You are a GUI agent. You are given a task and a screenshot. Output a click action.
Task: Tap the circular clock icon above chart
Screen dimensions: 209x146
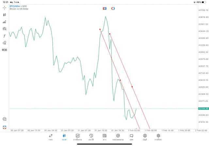coord(113,8)
